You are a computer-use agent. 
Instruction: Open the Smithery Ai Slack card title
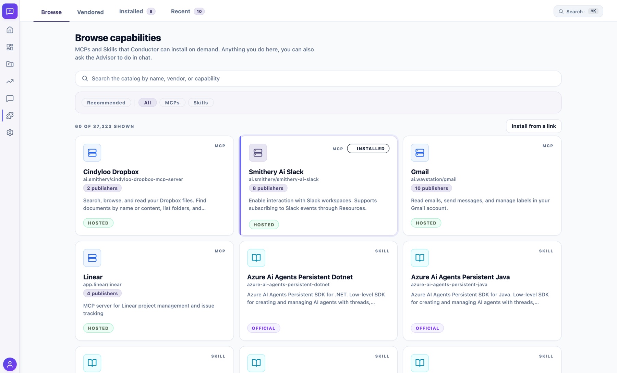(276, 172)
